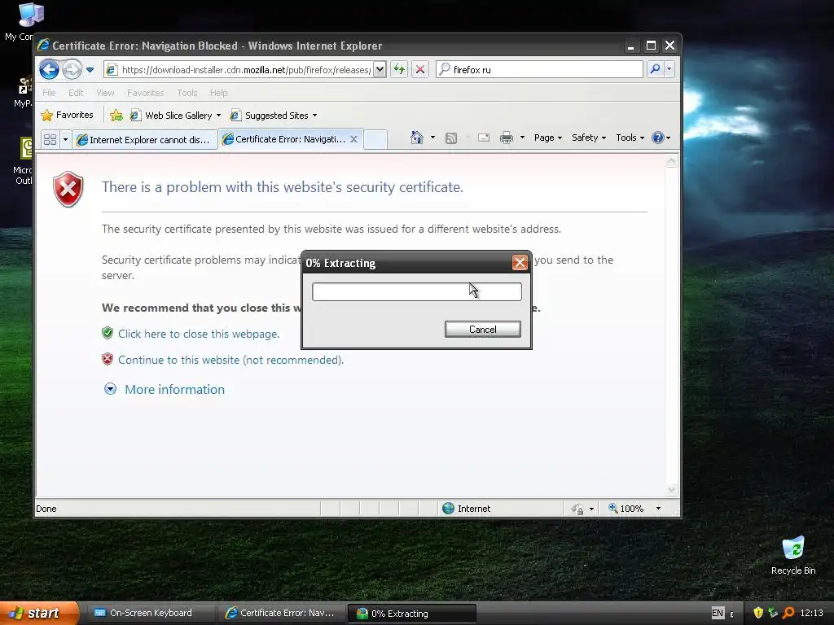Click the Home icon in command bar
Image resolution: width=834 pixels, height=625 pixels.
pyautogui.click(x=416, y=138)
